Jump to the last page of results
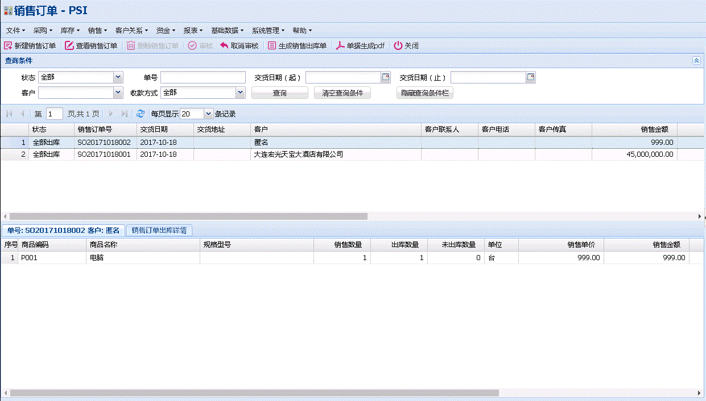706x401 pixels. (125, 114)
